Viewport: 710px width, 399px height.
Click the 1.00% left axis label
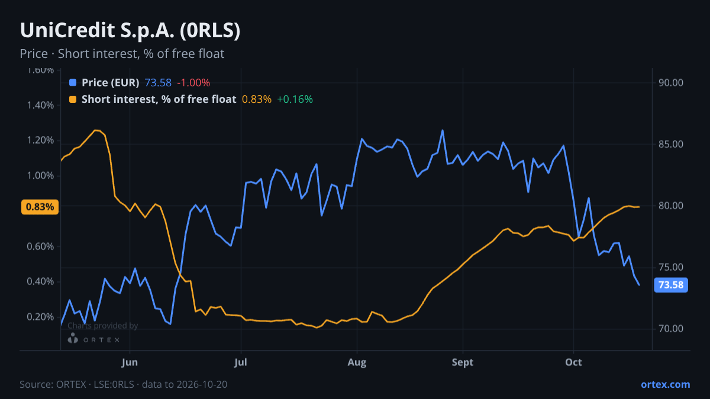coord(41,176)
